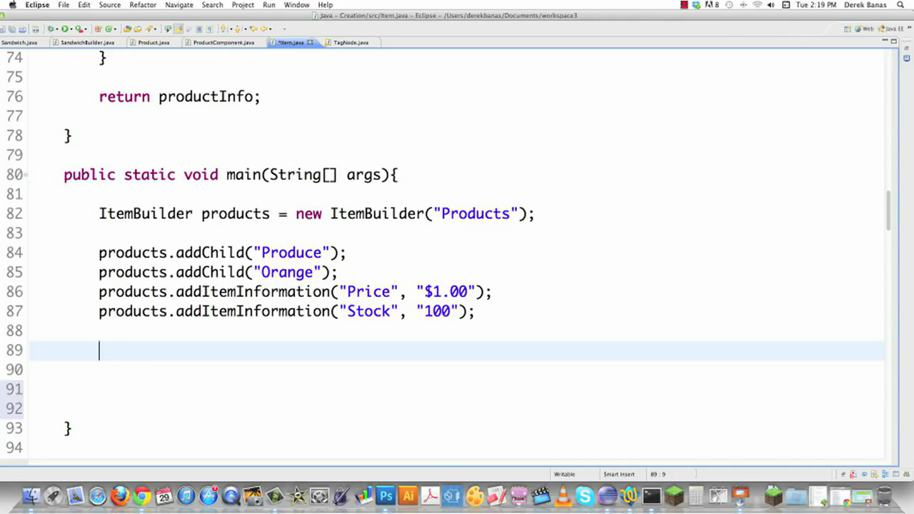914x514 pixels.
Task: Open the File menu
Action: tap(64, 5)
